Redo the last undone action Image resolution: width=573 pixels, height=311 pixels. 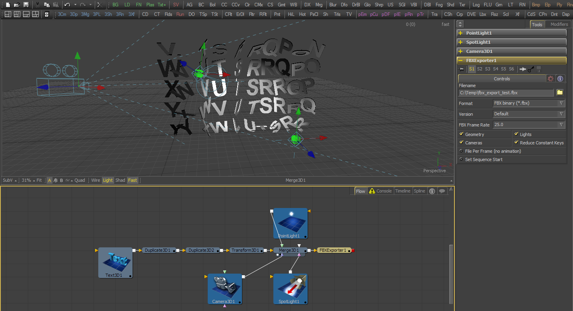[x=82, y=5]
